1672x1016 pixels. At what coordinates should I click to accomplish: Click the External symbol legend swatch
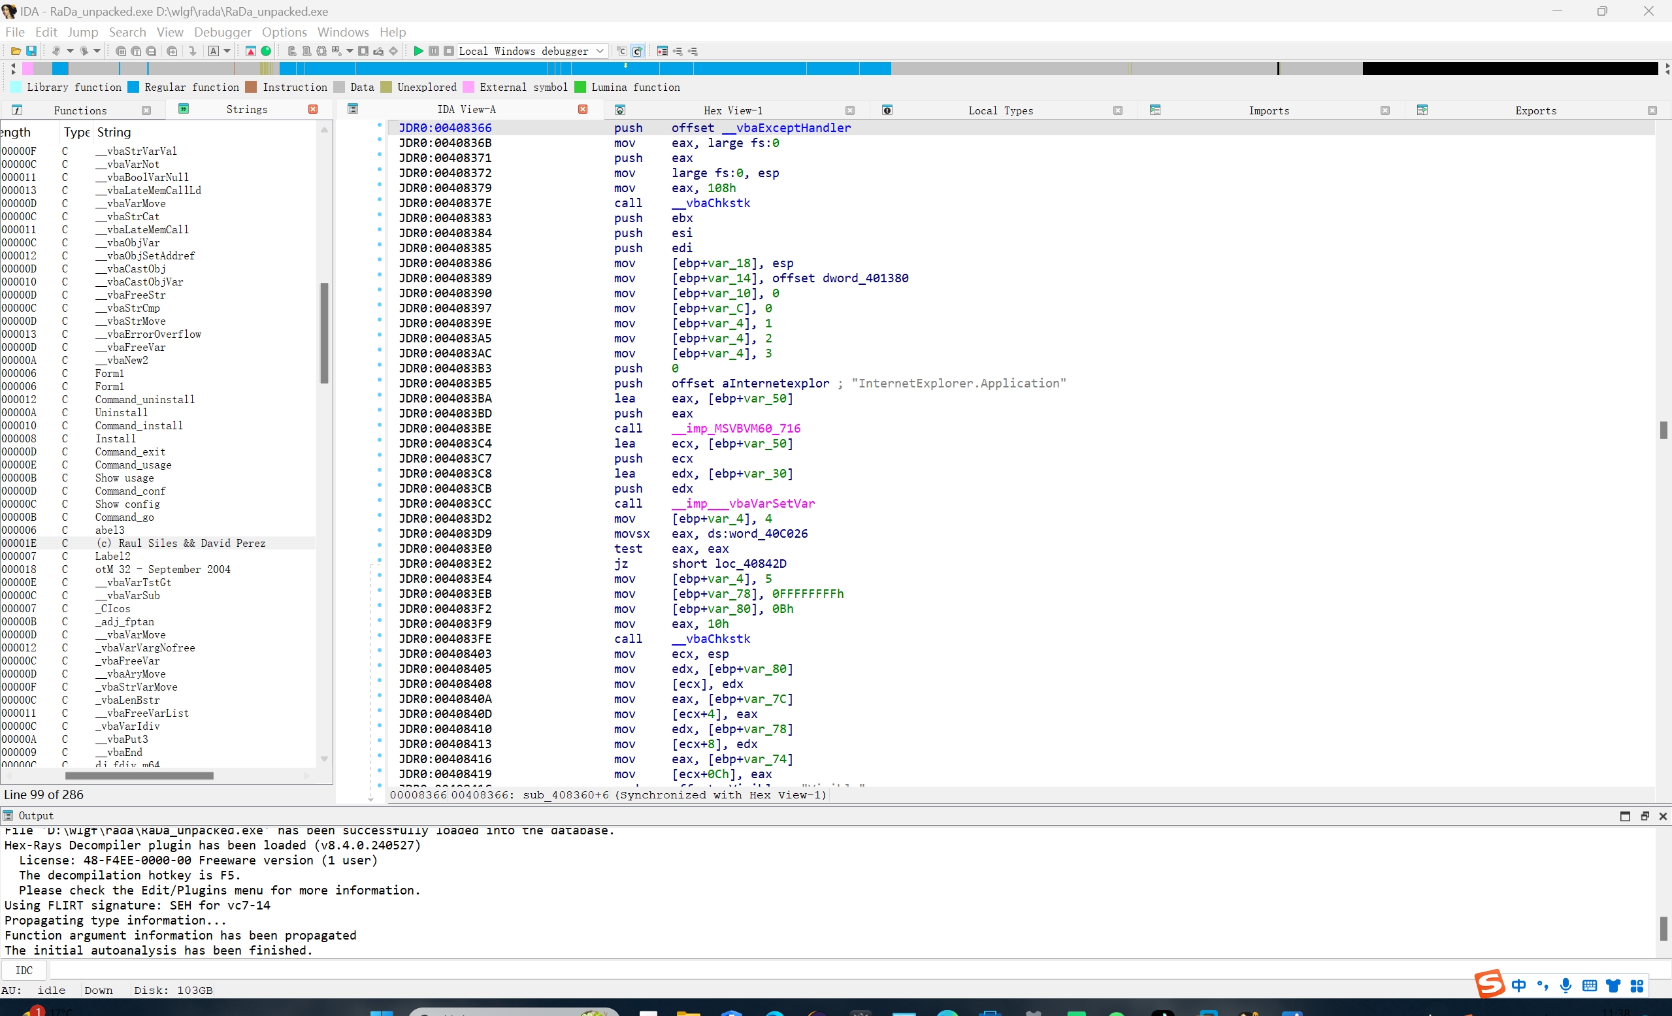tap(468, 87)
